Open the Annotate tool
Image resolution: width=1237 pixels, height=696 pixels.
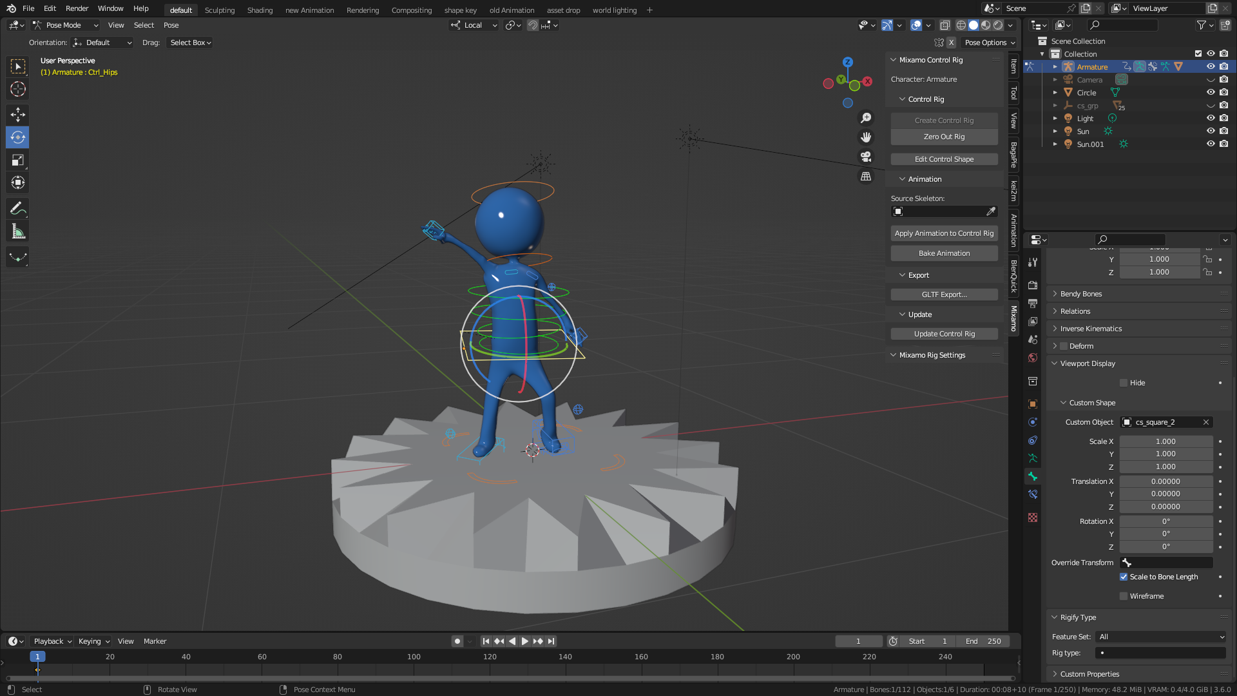coord(17,208)
